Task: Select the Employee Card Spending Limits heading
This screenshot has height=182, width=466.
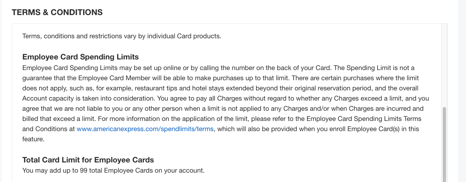Action: (81, 57)
